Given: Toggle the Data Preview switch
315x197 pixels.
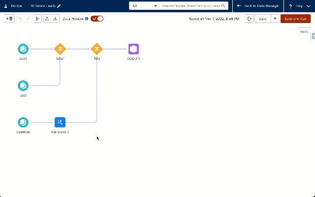Looking at the screenshot, I should 97,19.
